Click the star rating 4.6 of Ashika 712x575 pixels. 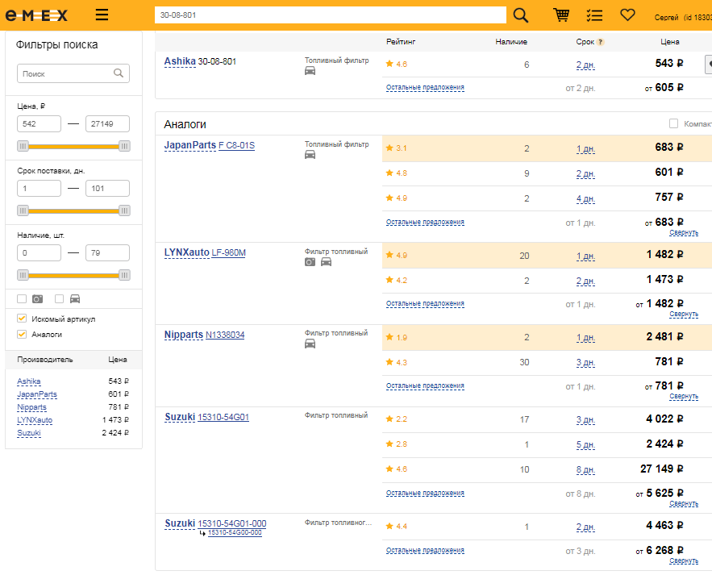pos(397,64)
